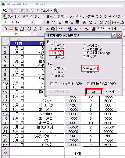
Task: Open the データ(D) menu
Action: pos(88,16)
